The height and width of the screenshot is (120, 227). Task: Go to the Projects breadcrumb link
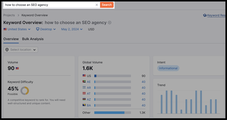(x=9, y=15)
